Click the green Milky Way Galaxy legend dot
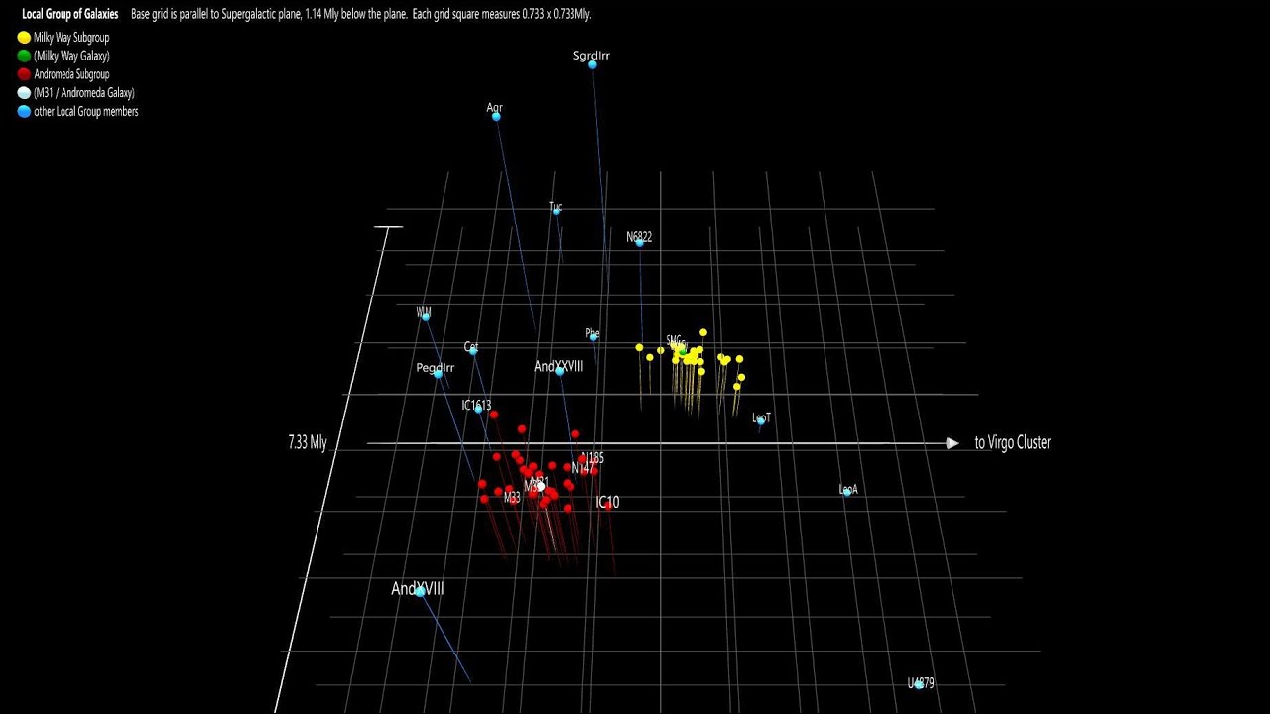The width and height of the screenshot is (1270, 714). 24,56
